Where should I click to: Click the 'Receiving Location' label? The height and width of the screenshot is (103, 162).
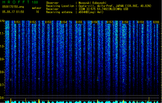click(x=60, y=6)
